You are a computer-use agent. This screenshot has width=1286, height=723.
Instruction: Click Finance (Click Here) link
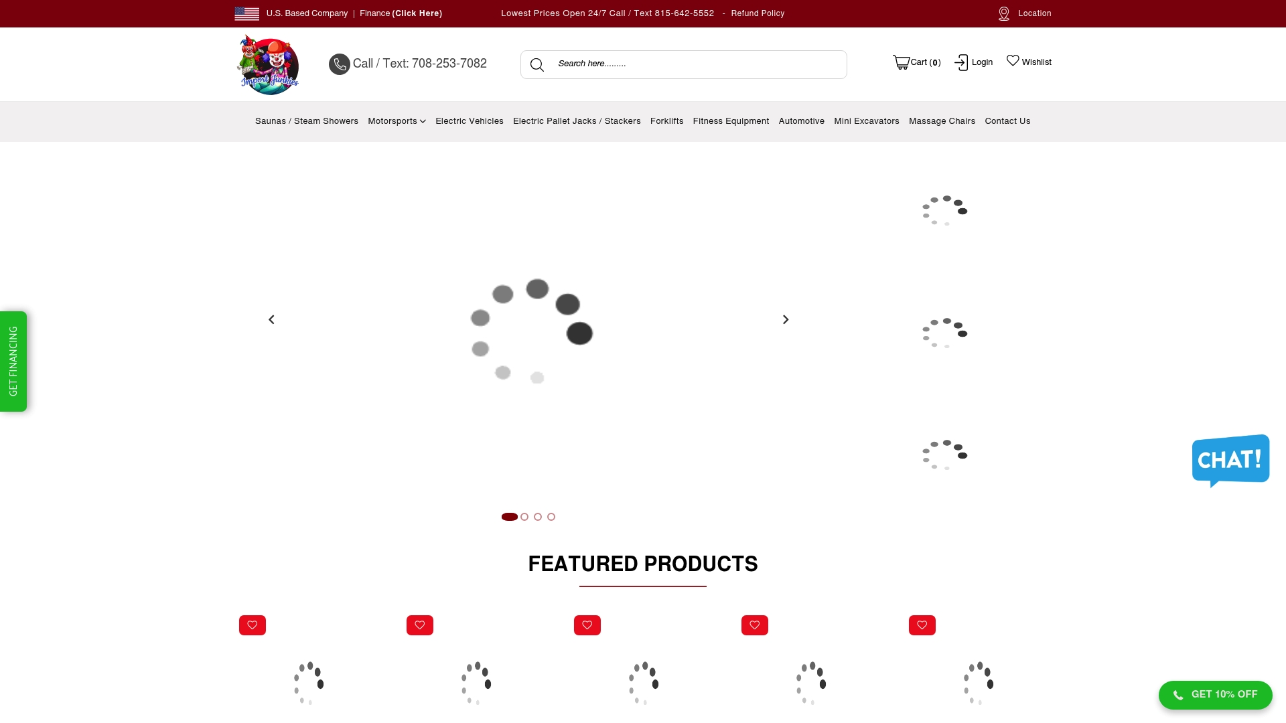coord(401,13)
